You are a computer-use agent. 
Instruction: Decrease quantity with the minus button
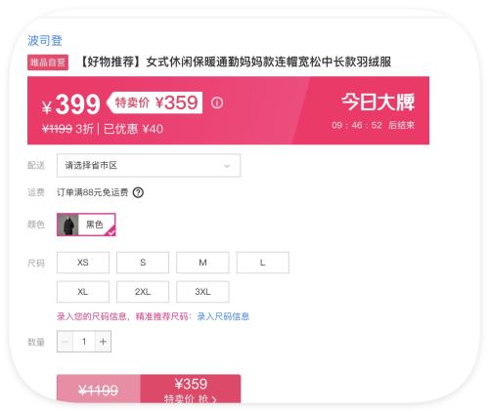[65, 342]
